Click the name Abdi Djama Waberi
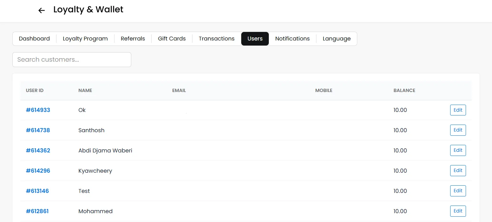This screenshot has height=222, width=492. 105,151
